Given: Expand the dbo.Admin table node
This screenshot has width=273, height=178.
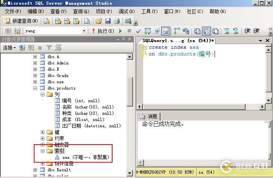Looking at the screenshot, I should (x=35, y=63).
